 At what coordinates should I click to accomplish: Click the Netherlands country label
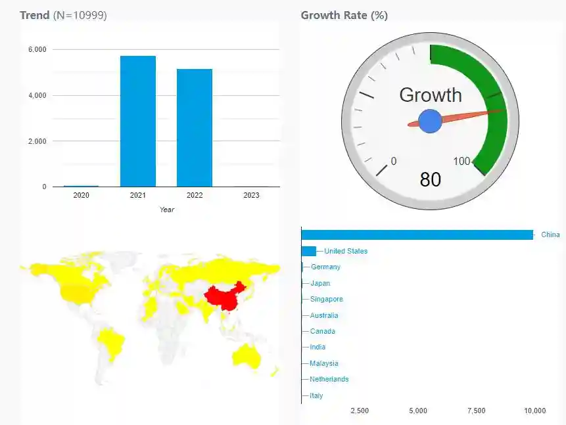(329, 379)
